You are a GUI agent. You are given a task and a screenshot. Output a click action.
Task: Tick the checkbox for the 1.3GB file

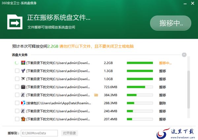point(17,71)
